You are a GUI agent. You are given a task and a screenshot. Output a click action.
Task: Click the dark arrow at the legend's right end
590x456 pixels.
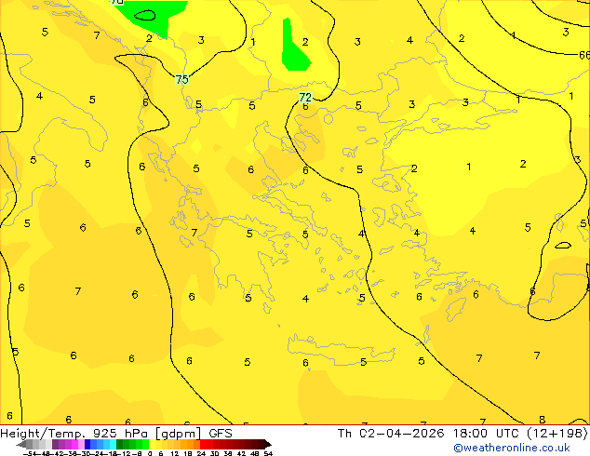point(268,445)
